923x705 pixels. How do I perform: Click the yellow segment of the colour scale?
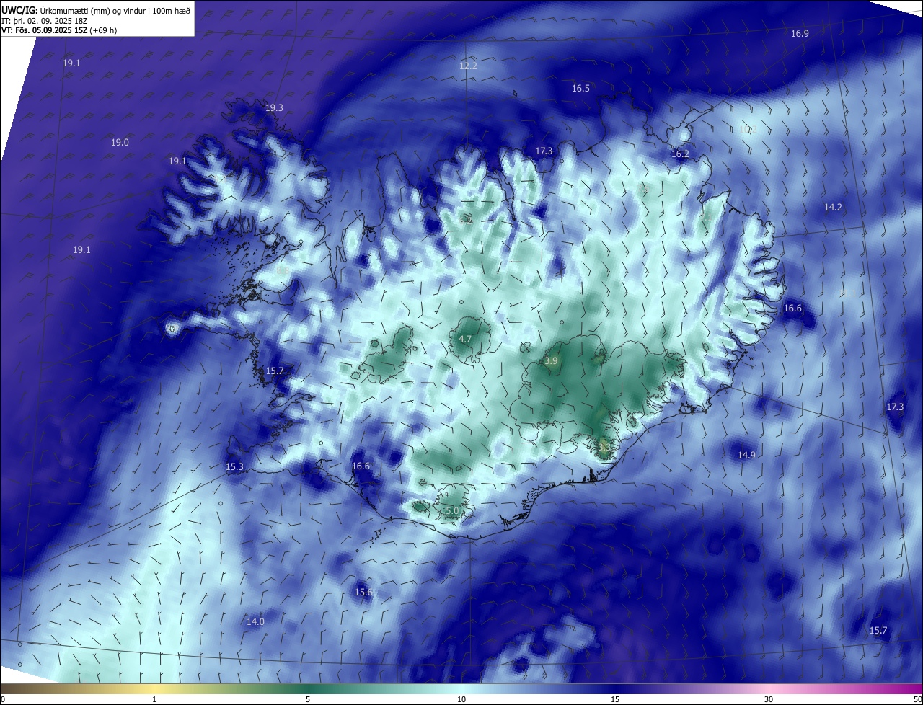[x=154, y=688]
